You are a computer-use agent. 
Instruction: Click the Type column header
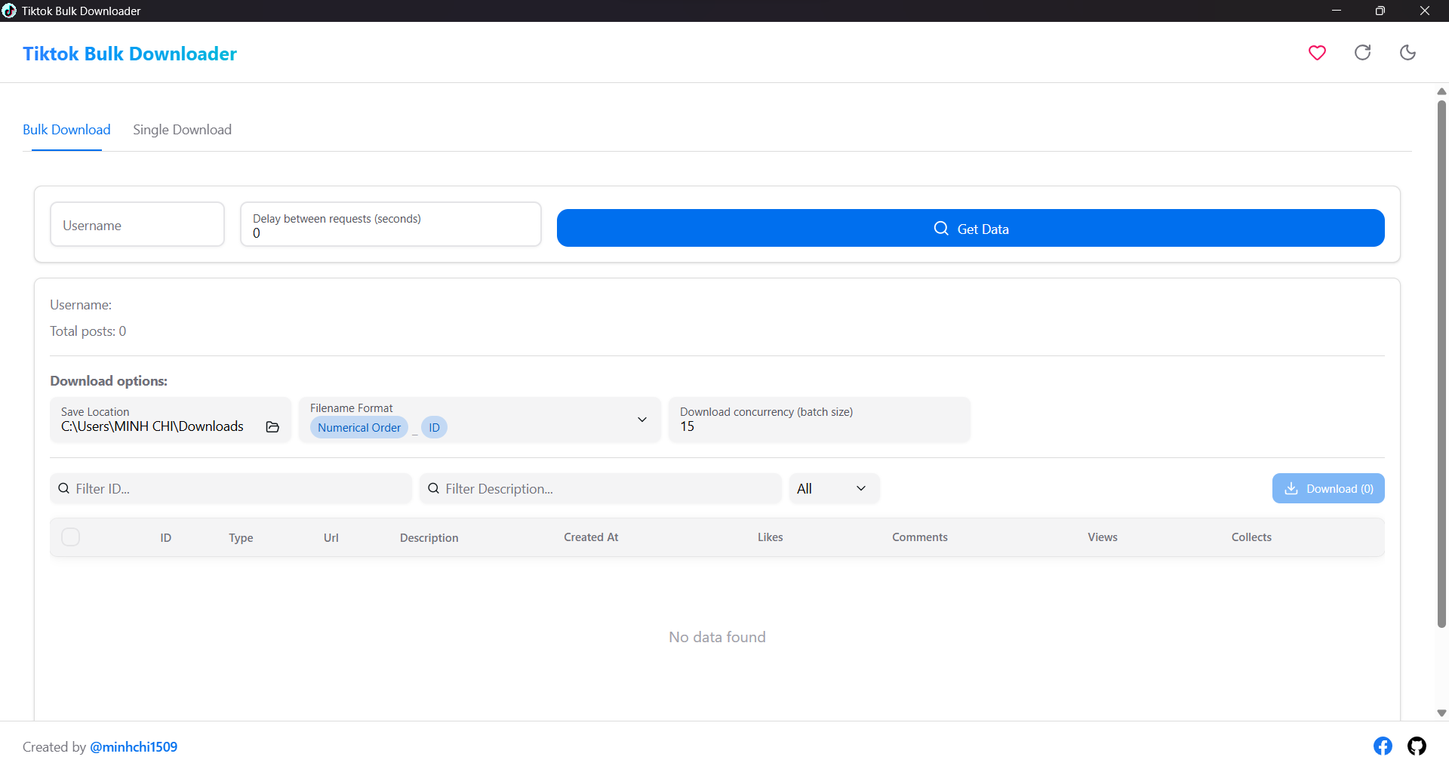click(241, 537)
